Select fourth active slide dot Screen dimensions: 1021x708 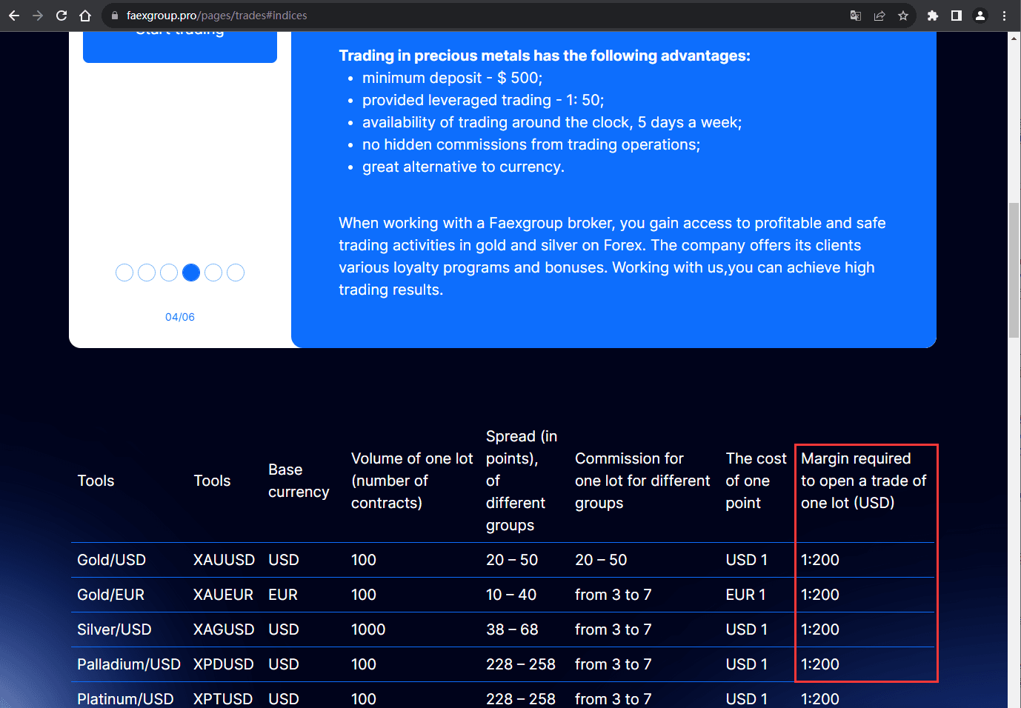191,273
